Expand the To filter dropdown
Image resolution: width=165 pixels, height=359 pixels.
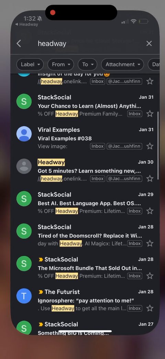(x=88, y=65)
